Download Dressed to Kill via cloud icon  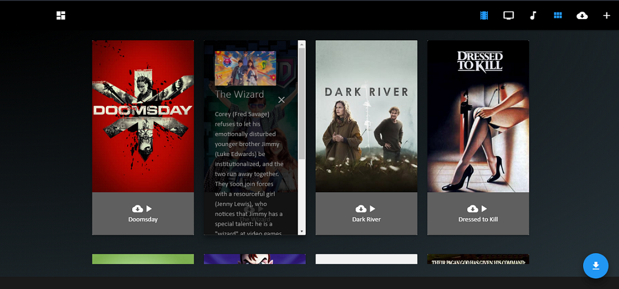pos(473,209)
